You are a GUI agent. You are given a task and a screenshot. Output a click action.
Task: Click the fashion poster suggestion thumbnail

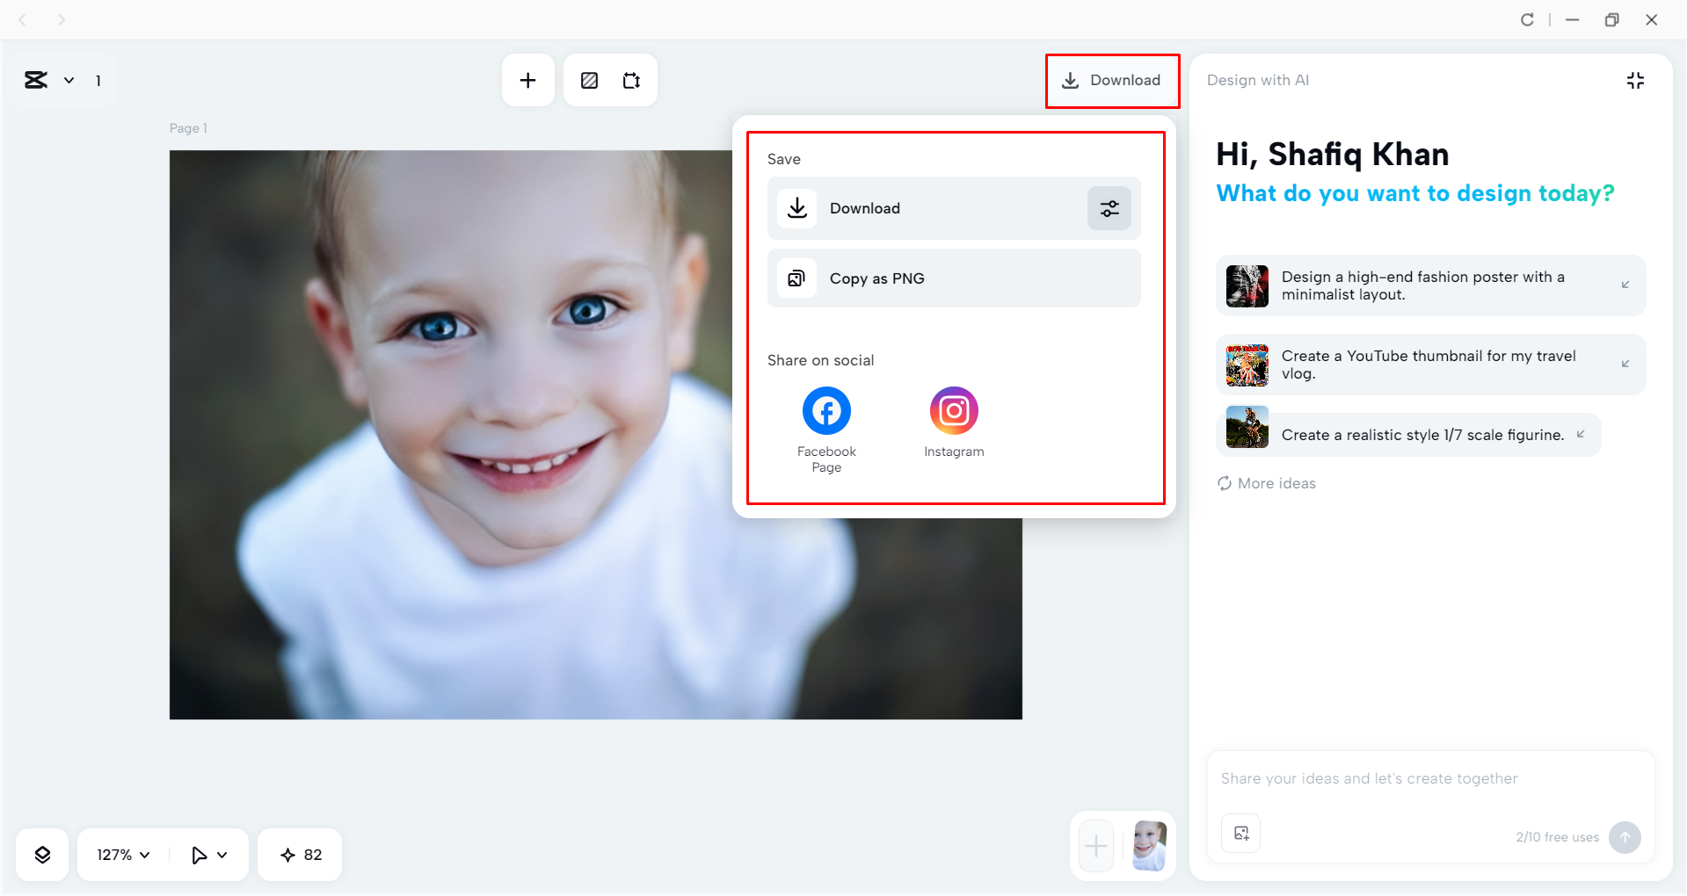(1247, 286)
